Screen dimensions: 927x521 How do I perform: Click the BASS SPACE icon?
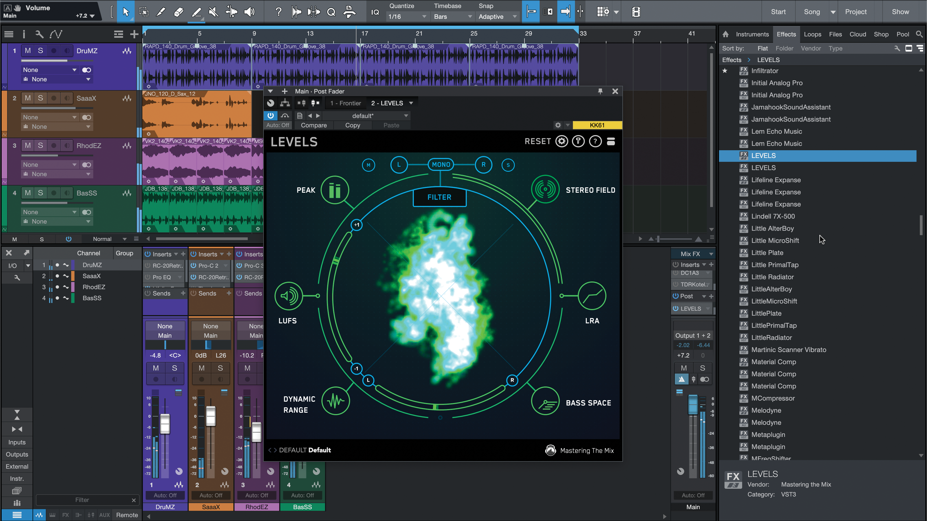pyautogui.click(x=545, y=401)
